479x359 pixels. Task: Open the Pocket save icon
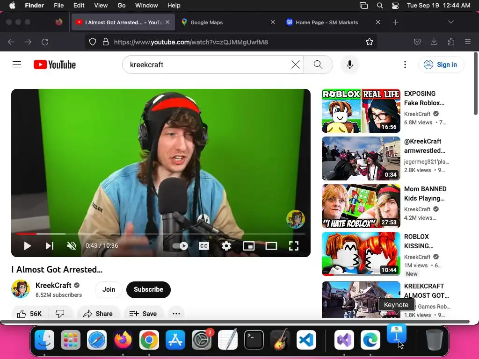coord(417,42)
